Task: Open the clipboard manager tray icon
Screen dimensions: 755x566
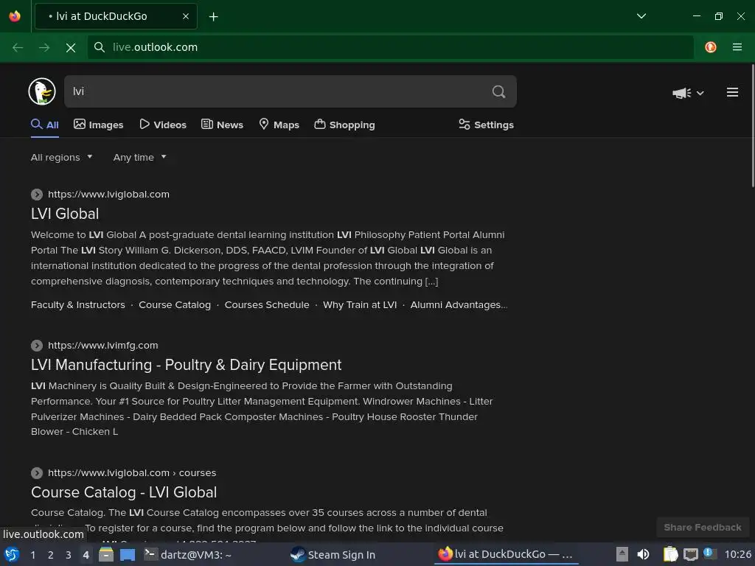Action: click(670, 554)
